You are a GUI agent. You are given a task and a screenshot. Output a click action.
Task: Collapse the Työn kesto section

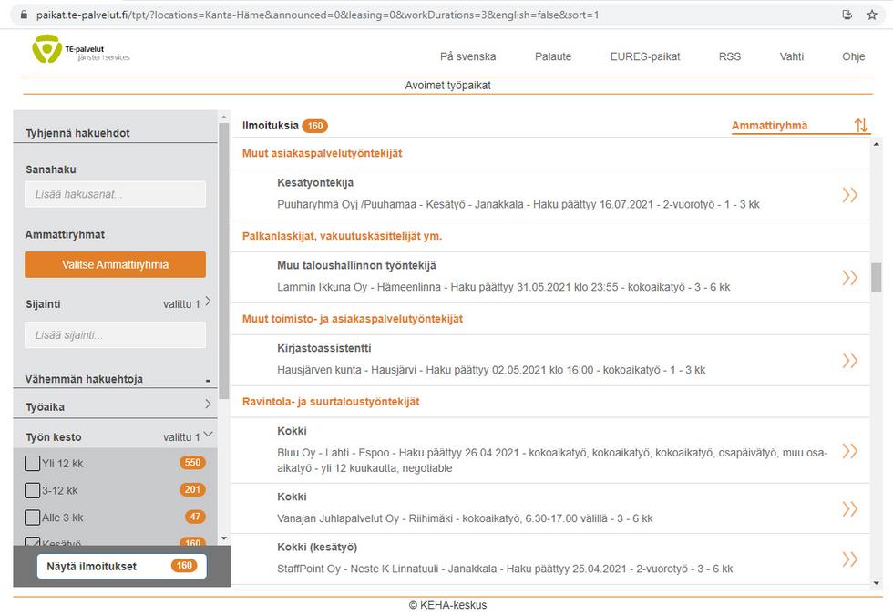208,436
